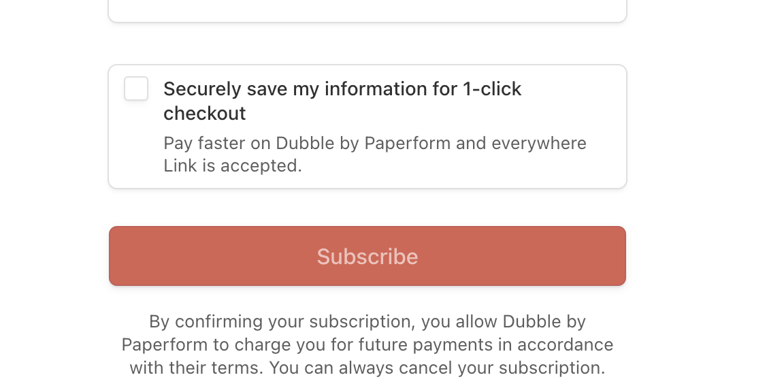
Task: Tick the save my information checkbox
Action: (x=136, y=88)
